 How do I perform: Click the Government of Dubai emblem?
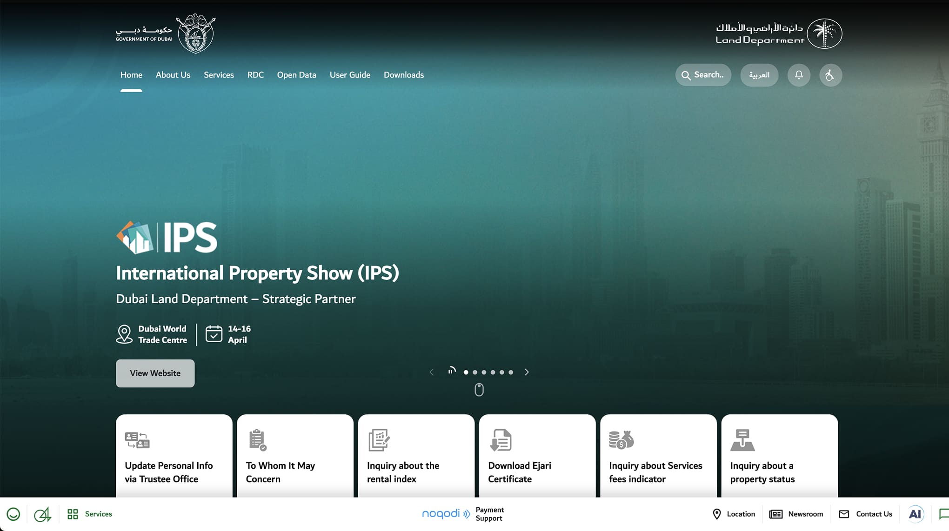coord(196,33)
